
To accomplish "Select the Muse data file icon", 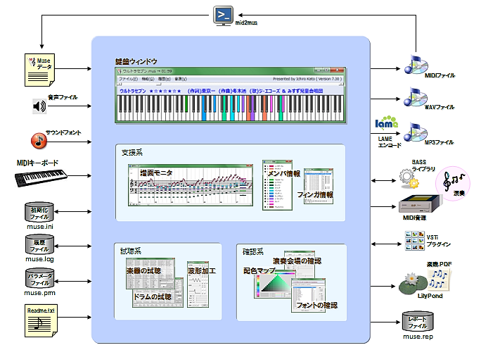I will click(39, 69).
